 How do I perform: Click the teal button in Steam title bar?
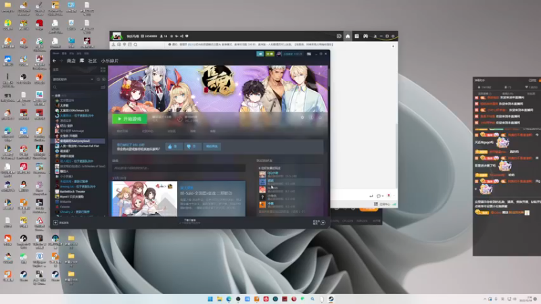tap(260, 54)
